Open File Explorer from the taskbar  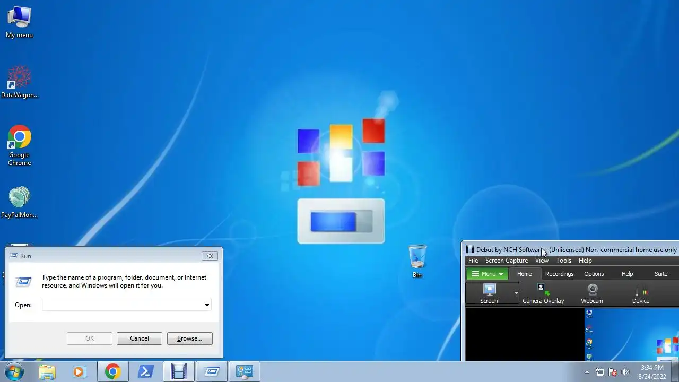click(x=47, y=372)
